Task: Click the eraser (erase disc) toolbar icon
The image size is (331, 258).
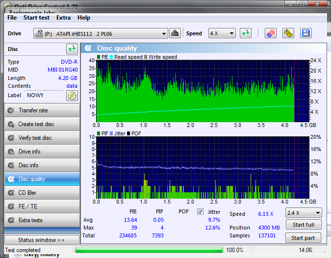Action: click(270, 33)
